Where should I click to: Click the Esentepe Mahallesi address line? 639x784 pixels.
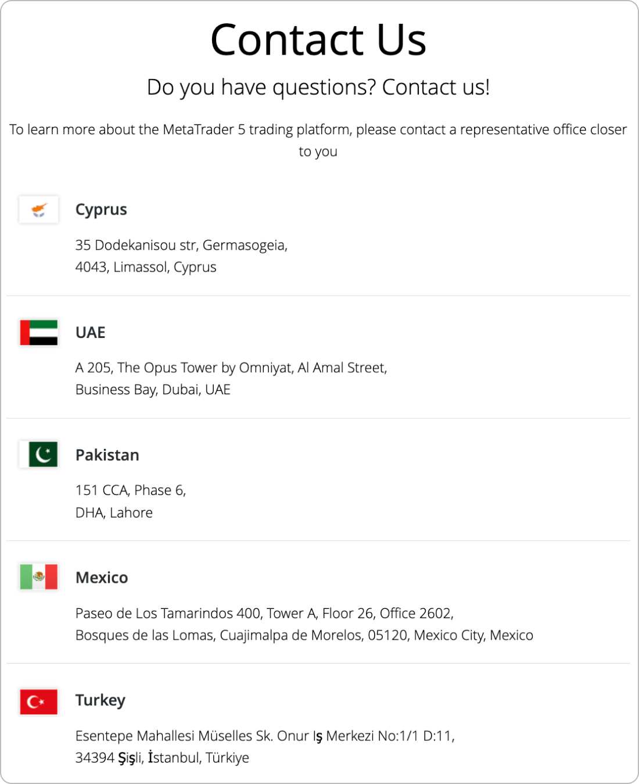click(x=265, y=736)
